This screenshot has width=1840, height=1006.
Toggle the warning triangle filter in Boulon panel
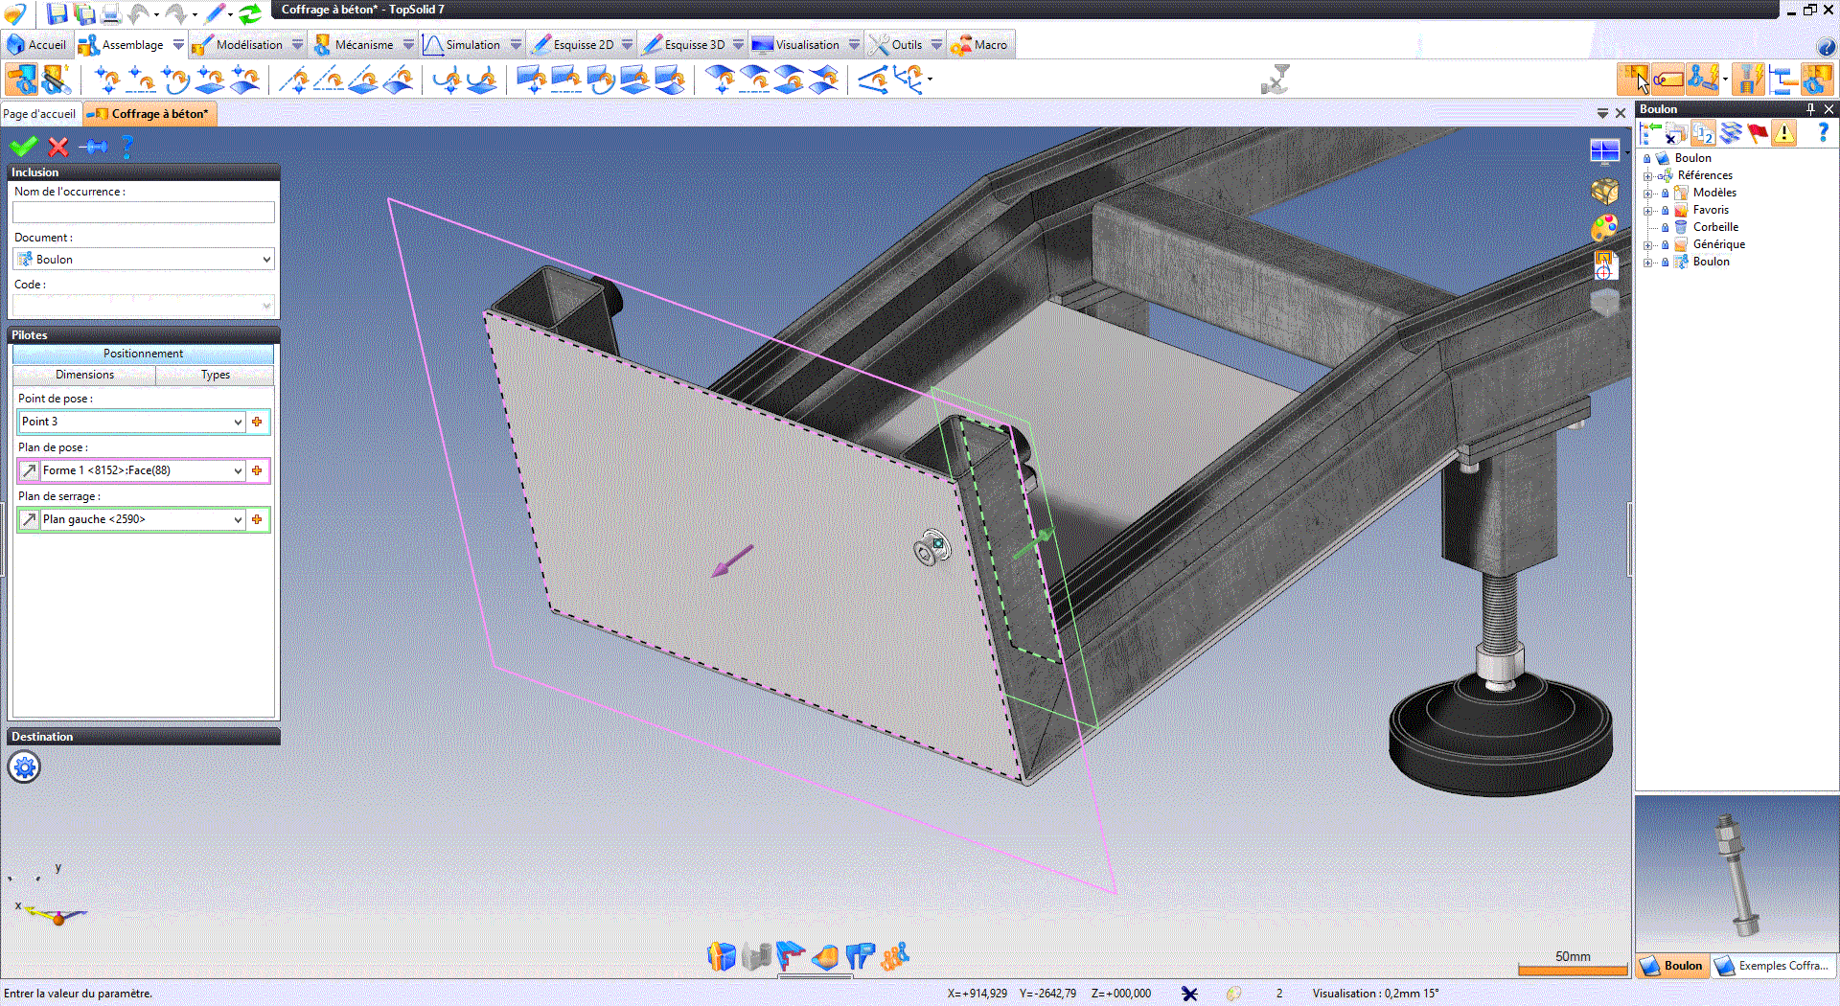1784,133
